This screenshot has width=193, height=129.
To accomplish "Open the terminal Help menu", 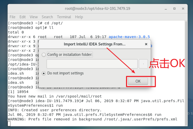I will [79, 17].
